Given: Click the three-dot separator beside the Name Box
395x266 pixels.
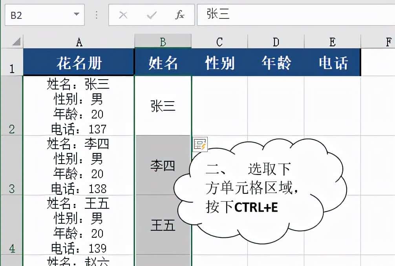Looking at the screenshot, I should 97,15.
